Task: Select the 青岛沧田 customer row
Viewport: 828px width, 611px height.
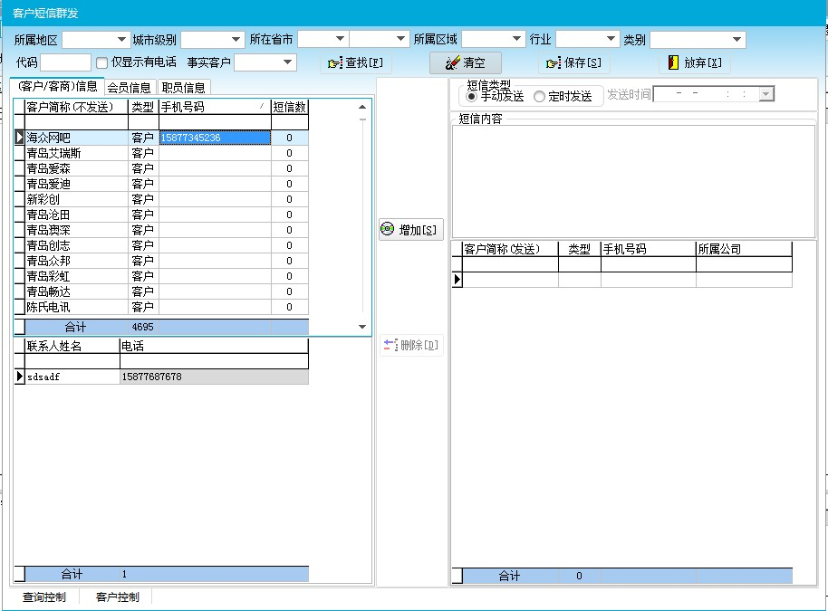Action: tap(161, 215)
